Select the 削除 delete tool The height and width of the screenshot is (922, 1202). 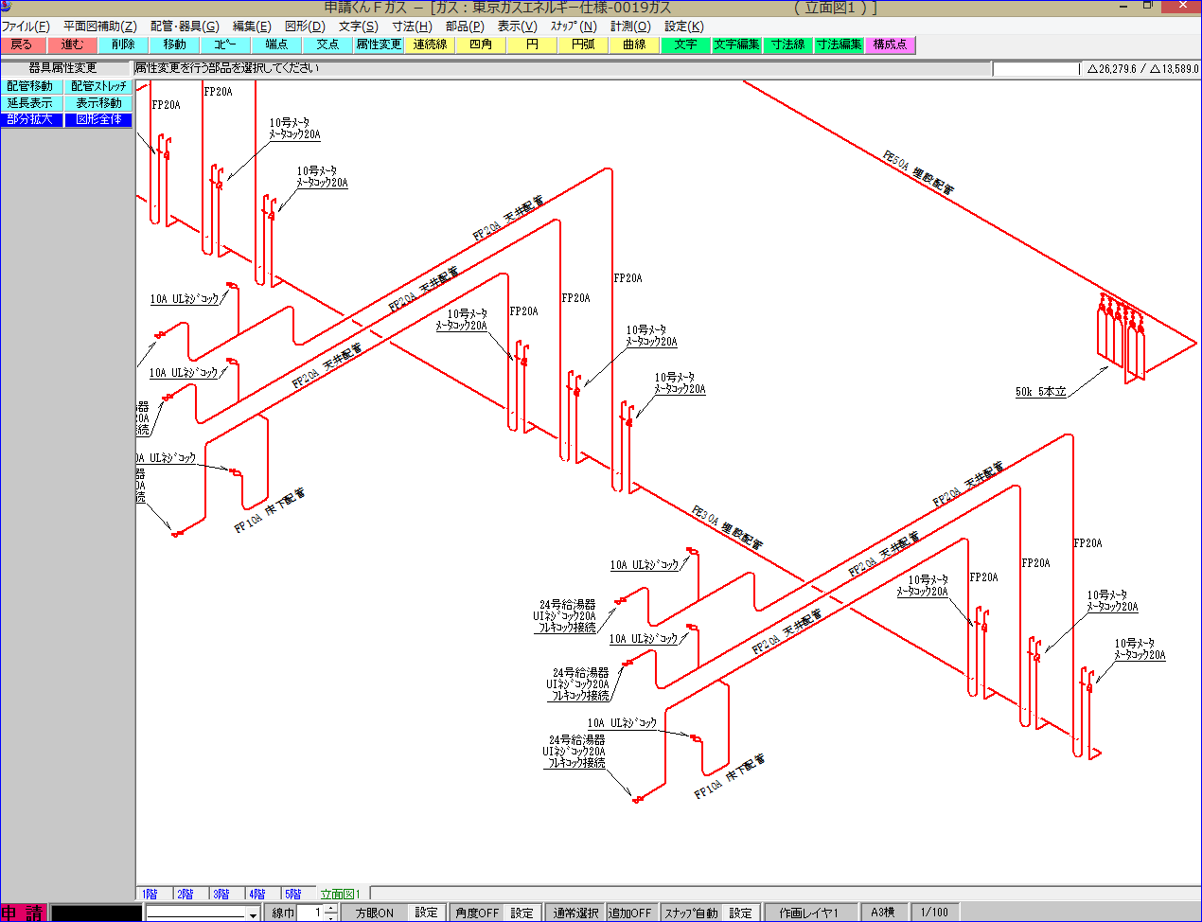point(123,44)
